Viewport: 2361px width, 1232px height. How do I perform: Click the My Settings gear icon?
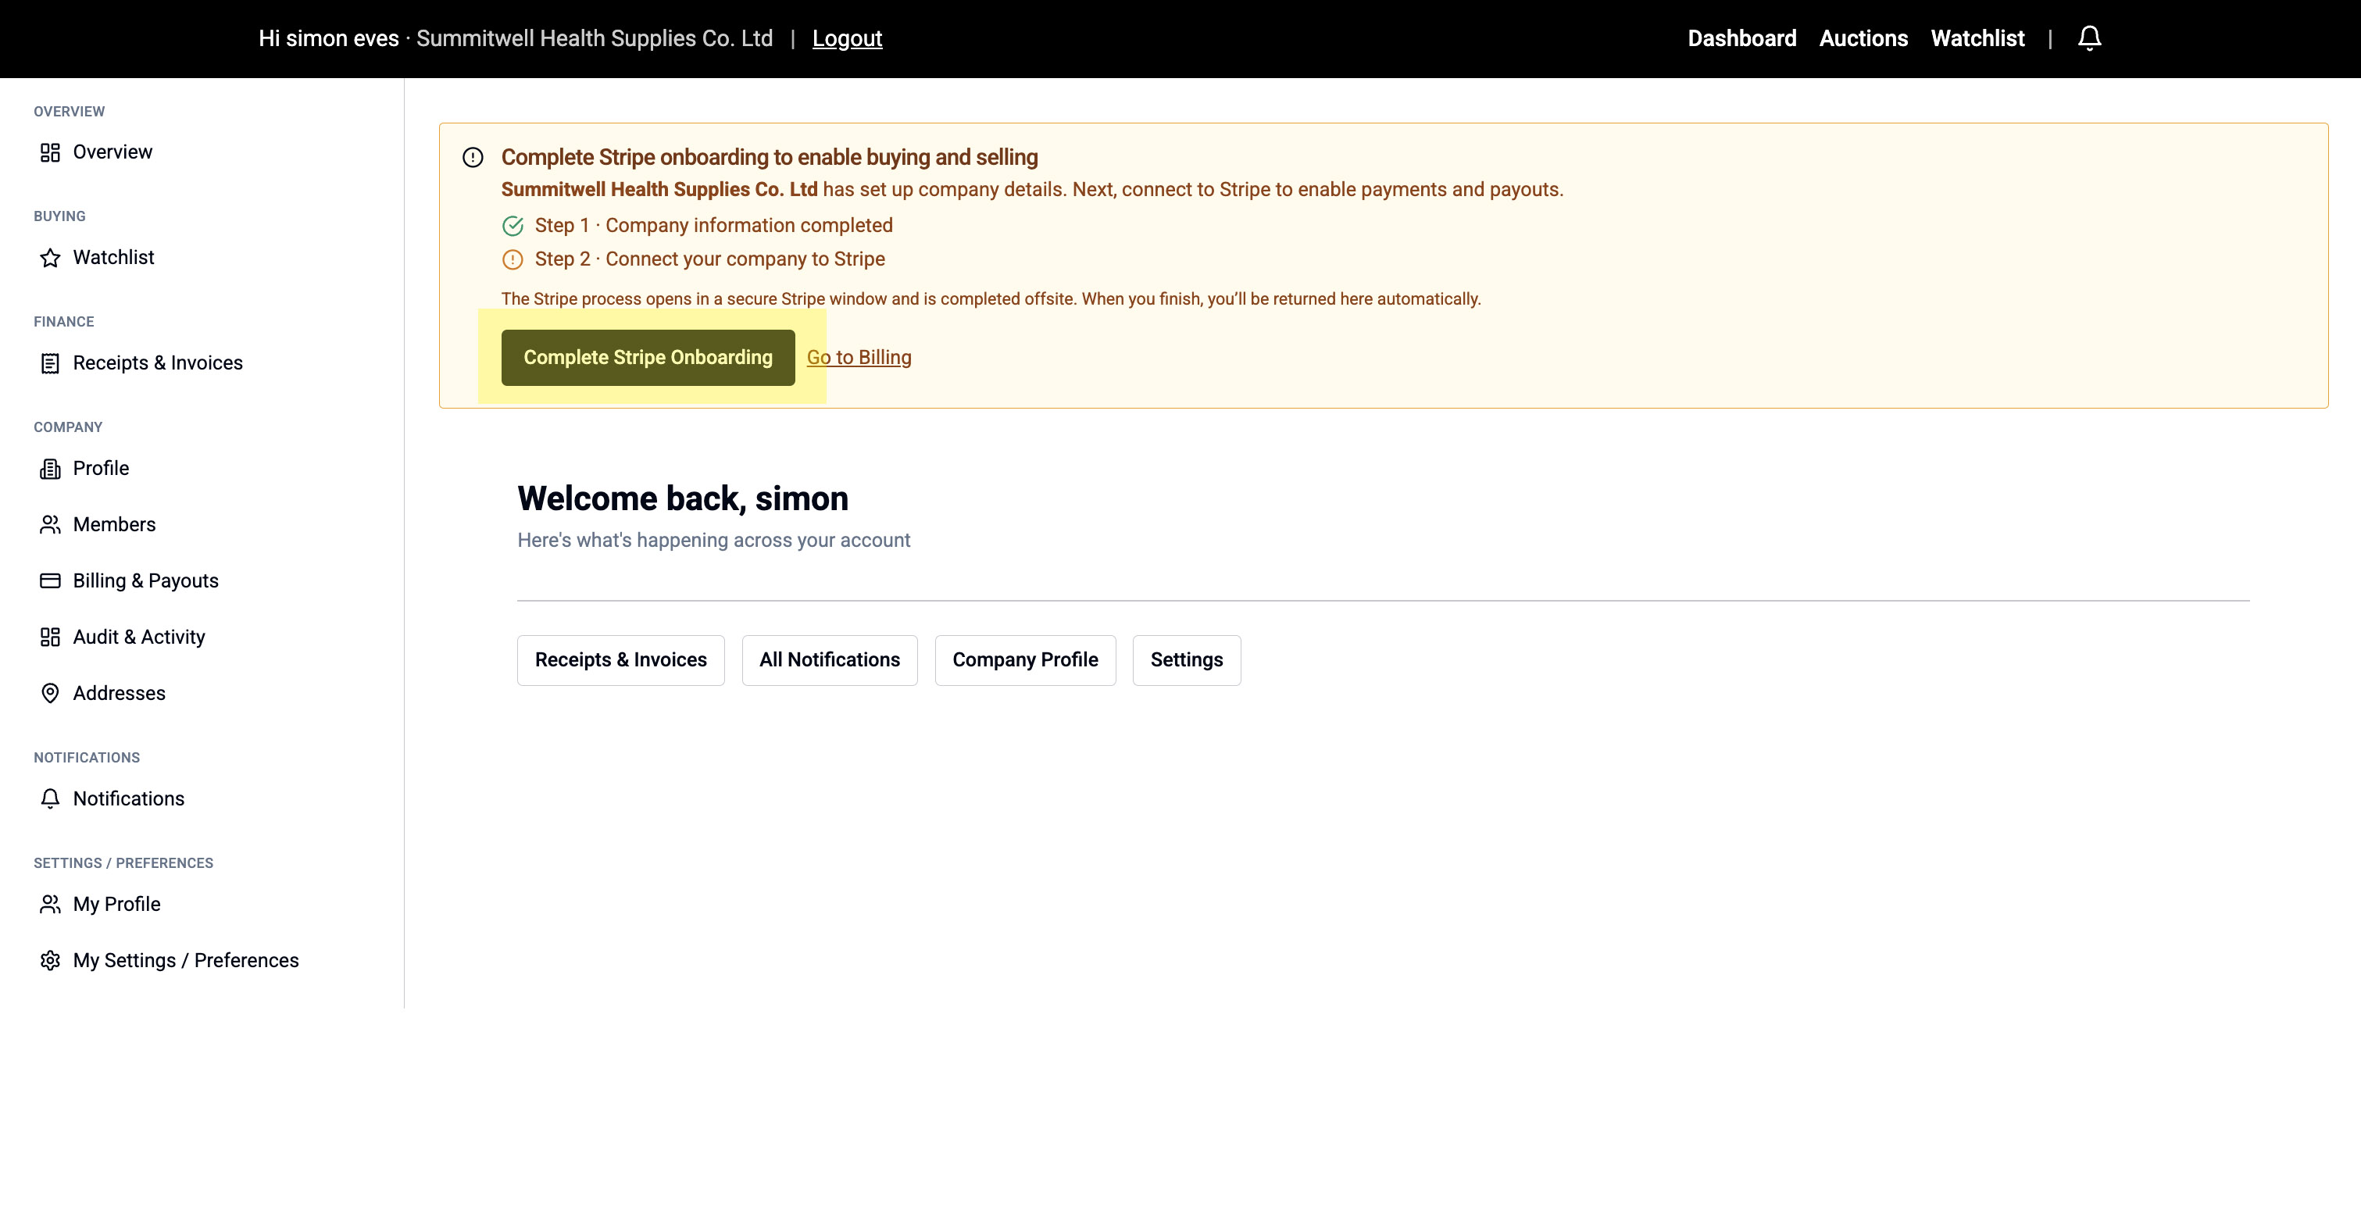pyautogui.click(x=51, y=961)
